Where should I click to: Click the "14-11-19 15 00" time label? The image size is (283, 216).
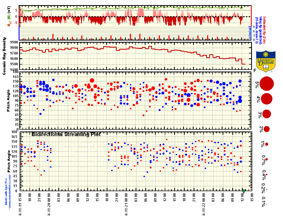pyautogui.click(x=20, y=205)
